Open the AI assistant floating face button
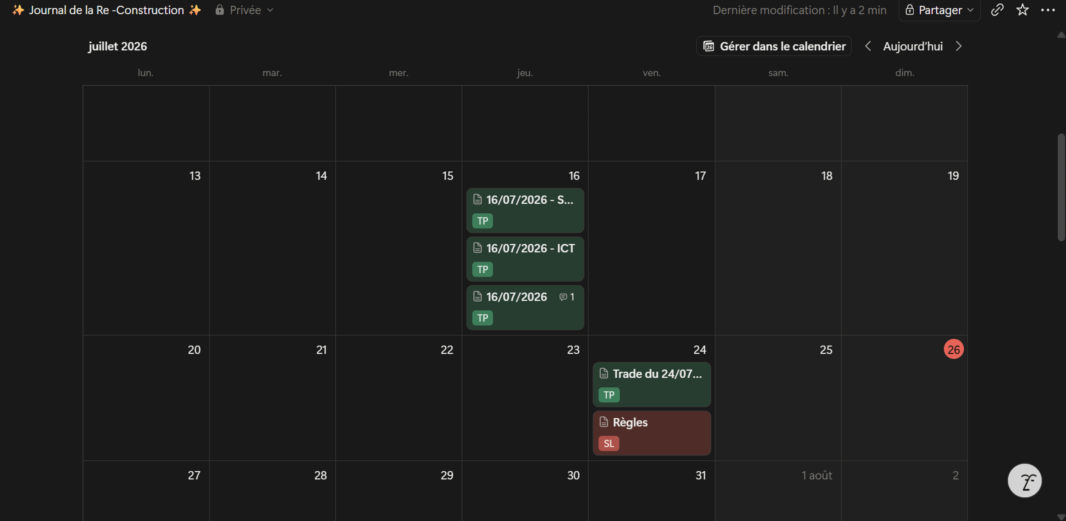This screenshot has height=521, width=1066. (1025, 481)
